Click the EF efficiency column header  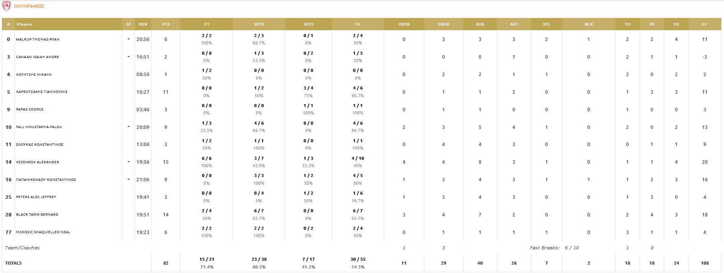704,24
